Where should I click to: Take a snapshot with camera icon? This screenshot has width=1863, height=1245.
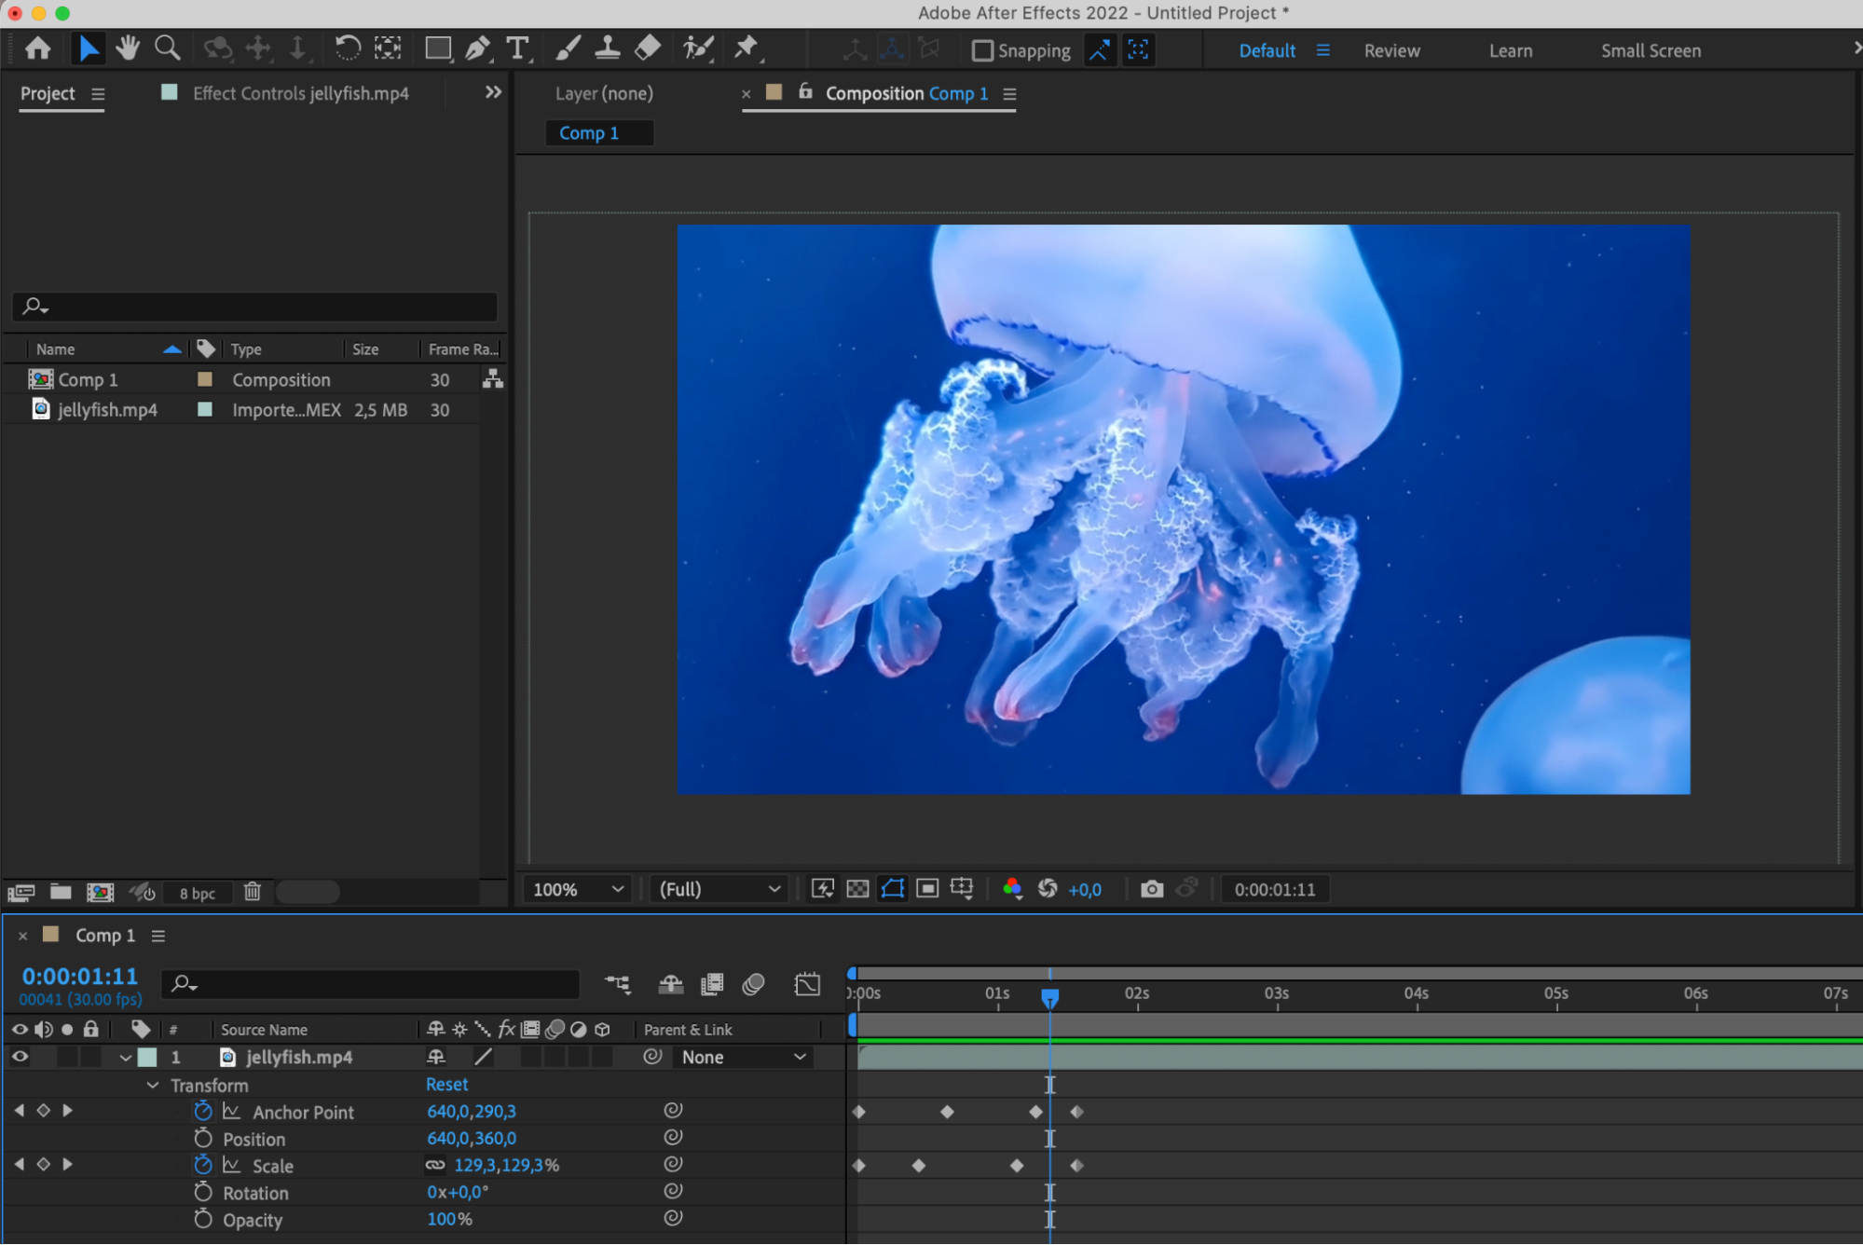click(1152, 889)
